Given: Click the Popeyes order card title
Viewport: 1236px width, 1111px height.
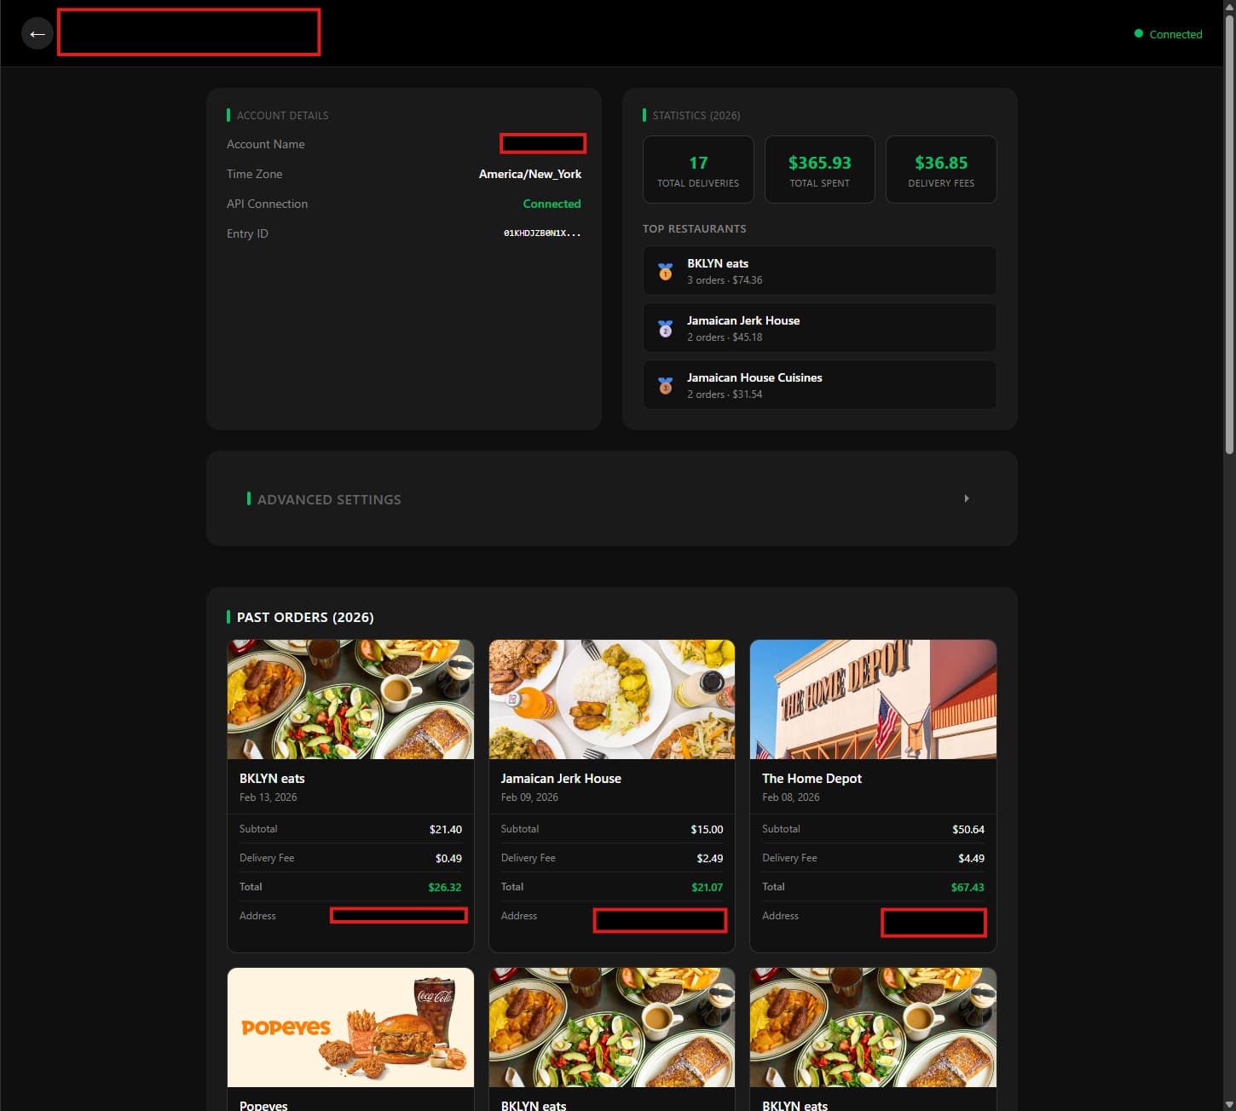Looking at the screenshot, I should [x=263, y=1105].
